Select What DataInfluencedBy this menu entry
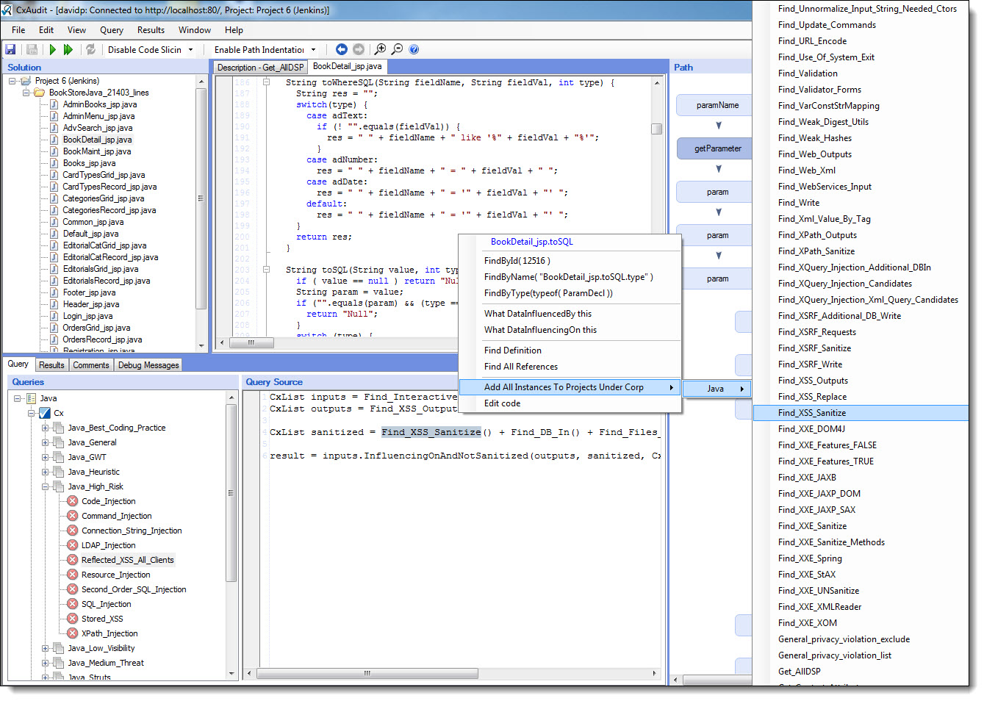 point(538,314)
